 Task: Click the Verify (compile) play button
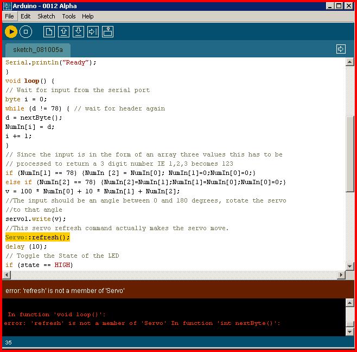coord(11,32)
